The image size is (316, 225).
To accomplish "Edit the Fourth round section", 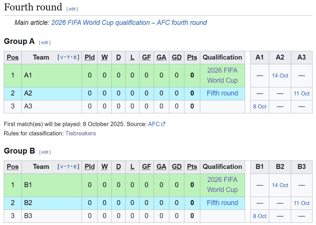I will [72, 9].
